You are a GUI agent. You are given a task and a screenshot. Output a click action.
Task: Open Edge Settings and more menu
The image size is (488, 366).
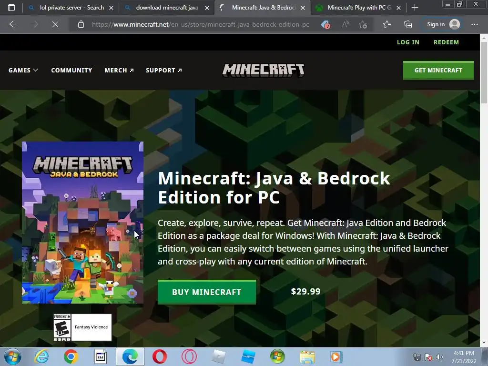[474, 24]
